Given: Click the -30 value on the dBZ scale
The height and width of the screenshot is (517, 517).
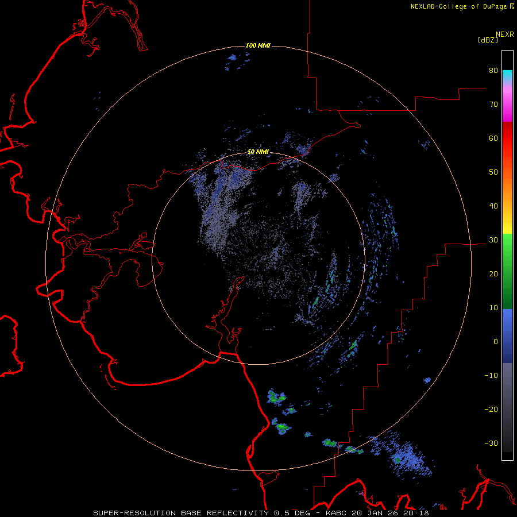Looking at the screenshot, I should [491, 443].
